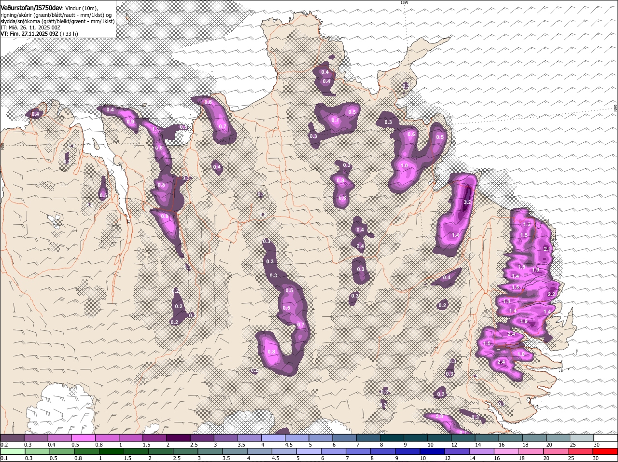Click the 'slydda/snjókoma (grátt/bleikt/grænt' legend line
This screenshot has width=618, height=462.
click(57, 21)
